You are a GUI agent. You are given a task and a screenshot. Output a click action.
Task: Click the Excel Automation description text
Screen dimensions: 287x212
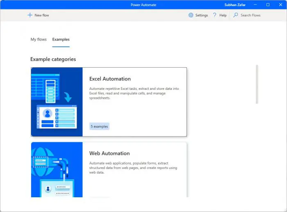point(134,93)
